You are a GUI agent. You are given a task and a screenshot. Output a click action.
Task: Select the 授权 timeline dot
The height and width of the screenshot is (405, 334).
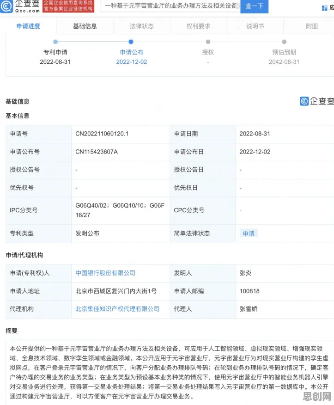208,42
